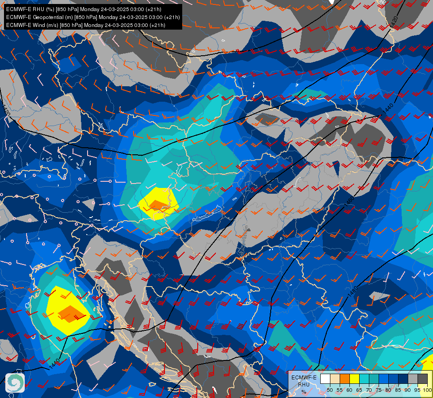Select the orange legend color swatch
This screenshot has height=398, width=433.
point(345,379)
